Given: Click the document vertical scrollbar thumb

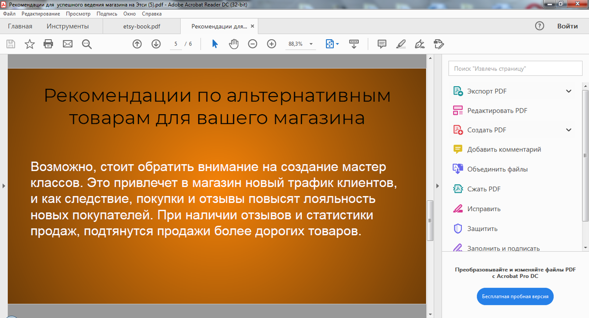Looking at the screenshot, I should point(430,220).
